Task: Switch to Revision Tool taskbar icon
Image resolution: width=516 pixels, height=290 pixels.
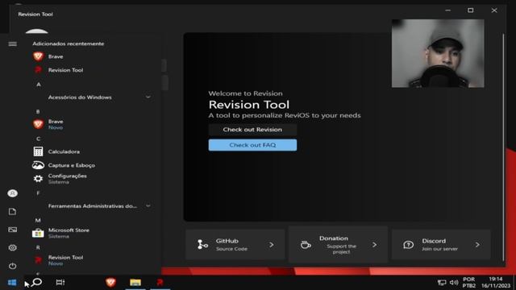Action: click(160, 282)
